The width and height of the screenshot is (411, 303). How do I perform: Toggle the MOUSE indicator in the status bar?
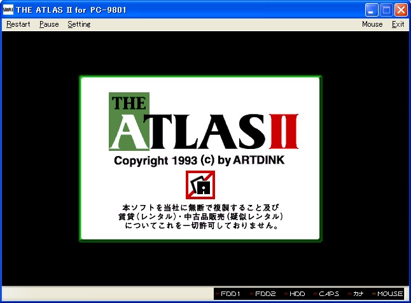pos(387,294)
